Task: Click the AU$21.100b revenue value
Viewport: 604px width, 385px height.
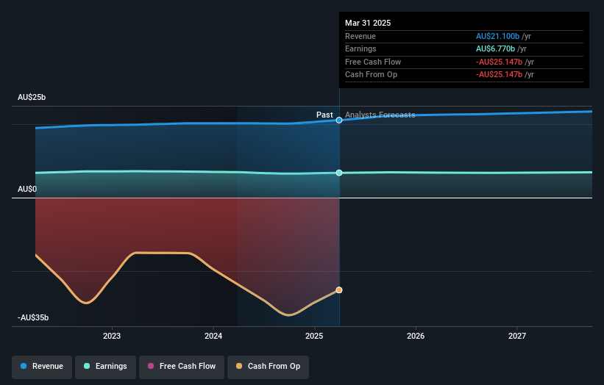Action: coord(497,36)
